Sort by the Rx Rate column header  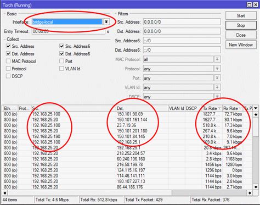(x=233, y=108)
